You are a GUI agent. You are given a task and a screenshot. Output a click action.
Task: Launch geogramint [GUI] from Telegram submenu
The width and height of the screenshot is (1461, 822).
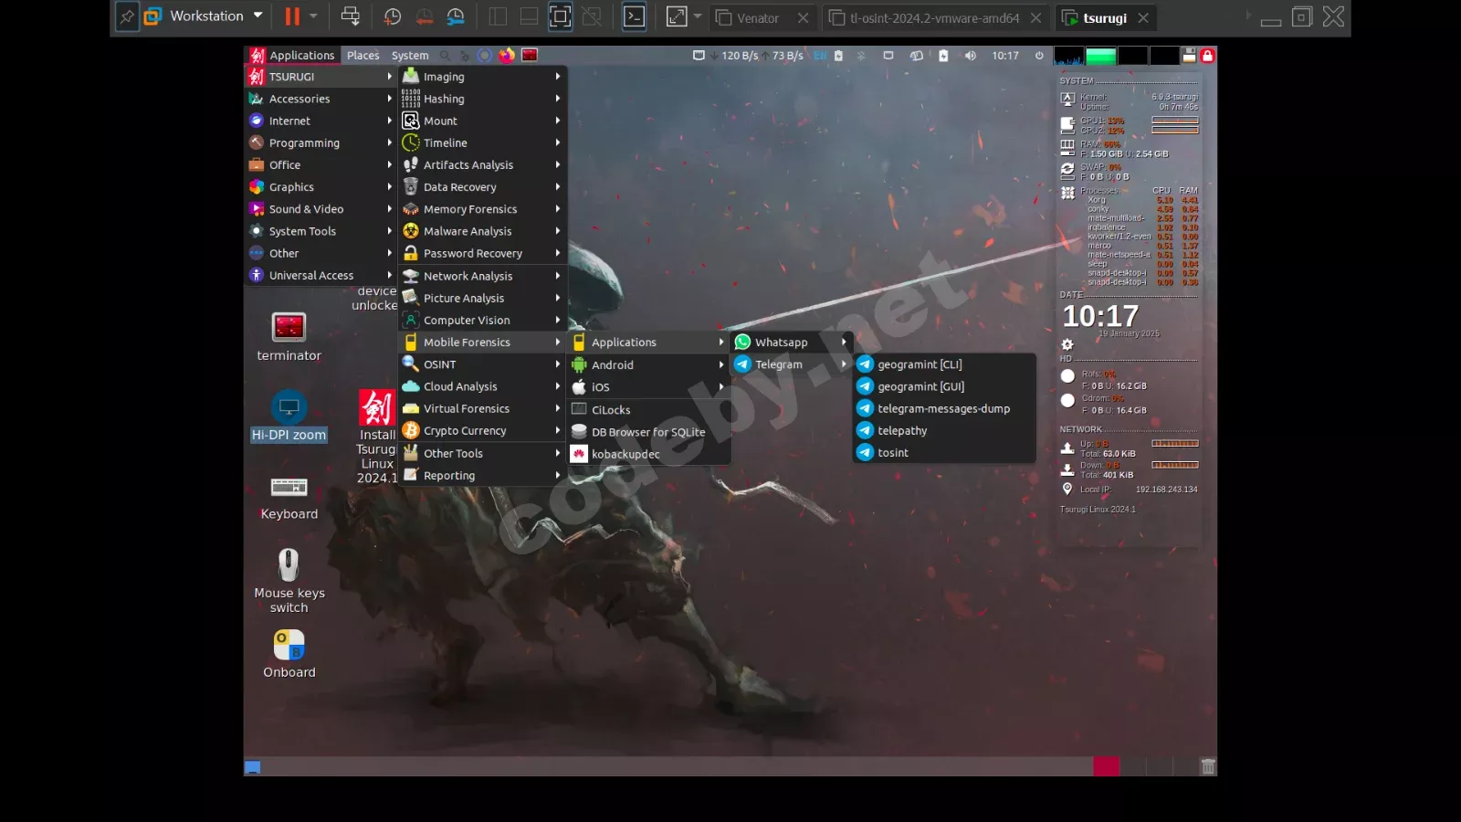pos(944,386)
